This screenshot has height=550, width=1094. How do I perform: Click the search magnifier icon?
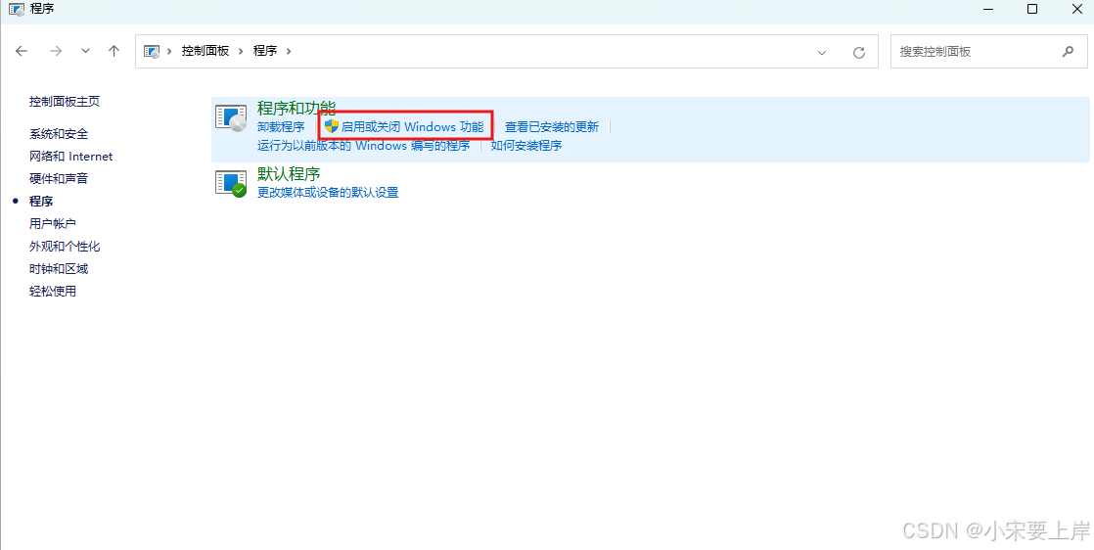[1068, 52]
